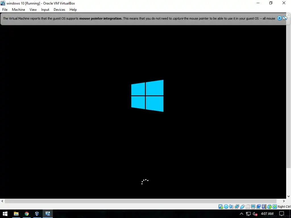The image size is (291, 218).
Task: Open the Machine menu
Action: coord(18,10)
